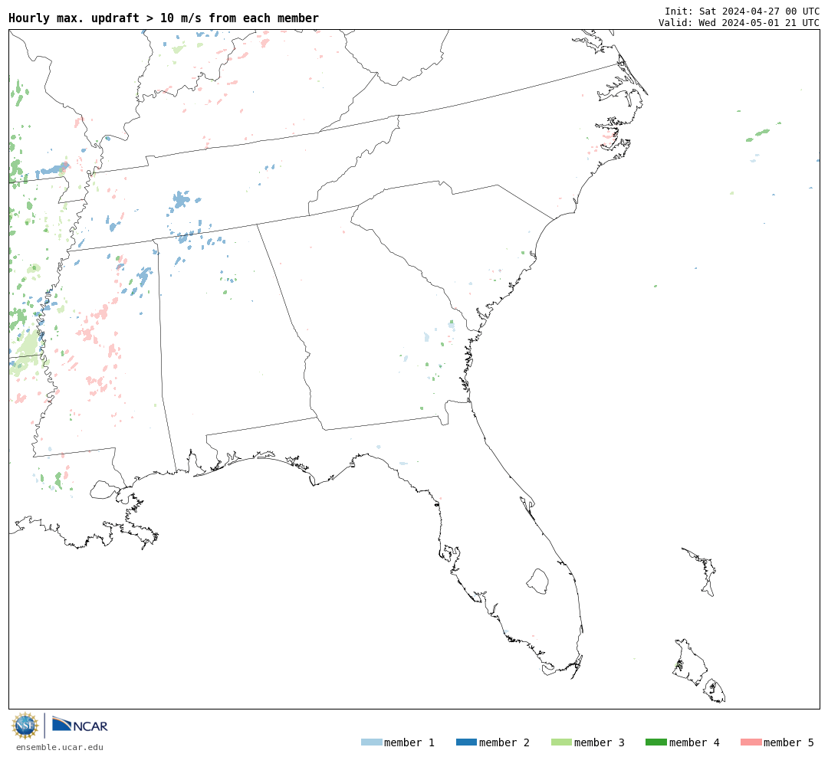Viewport: 828px width, 757px height.
Task: Click the NCAR logo
Action: [x=80, y=725]
